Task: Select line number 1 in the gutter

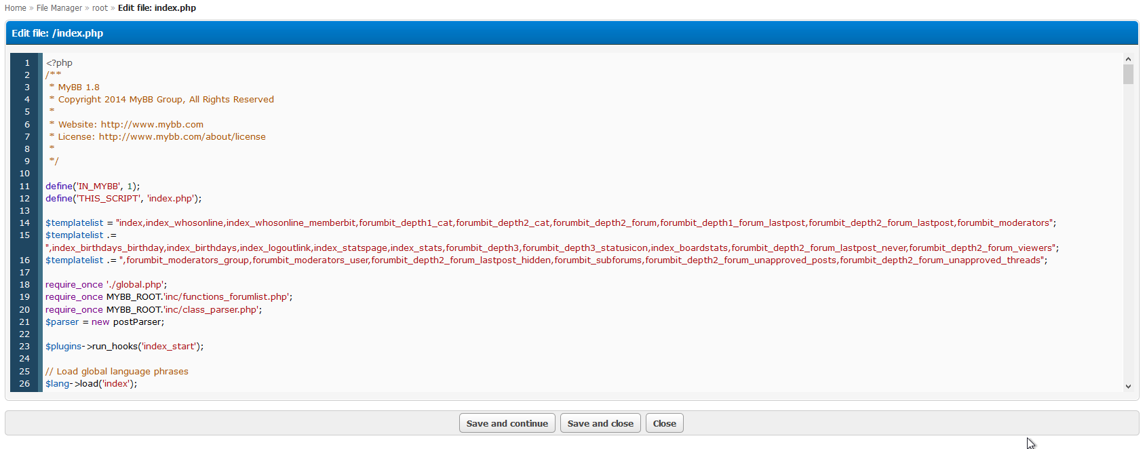Action: coord(27,63)
